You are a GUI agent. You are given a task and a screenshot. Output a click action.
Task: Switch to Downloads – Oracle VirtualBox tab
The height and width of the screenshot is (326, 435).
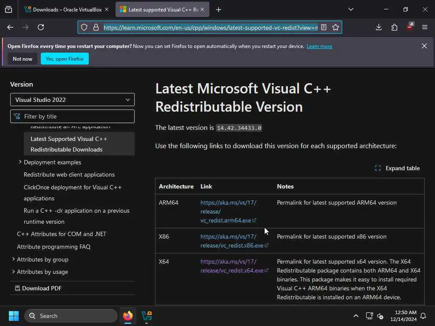click(67, 9)
